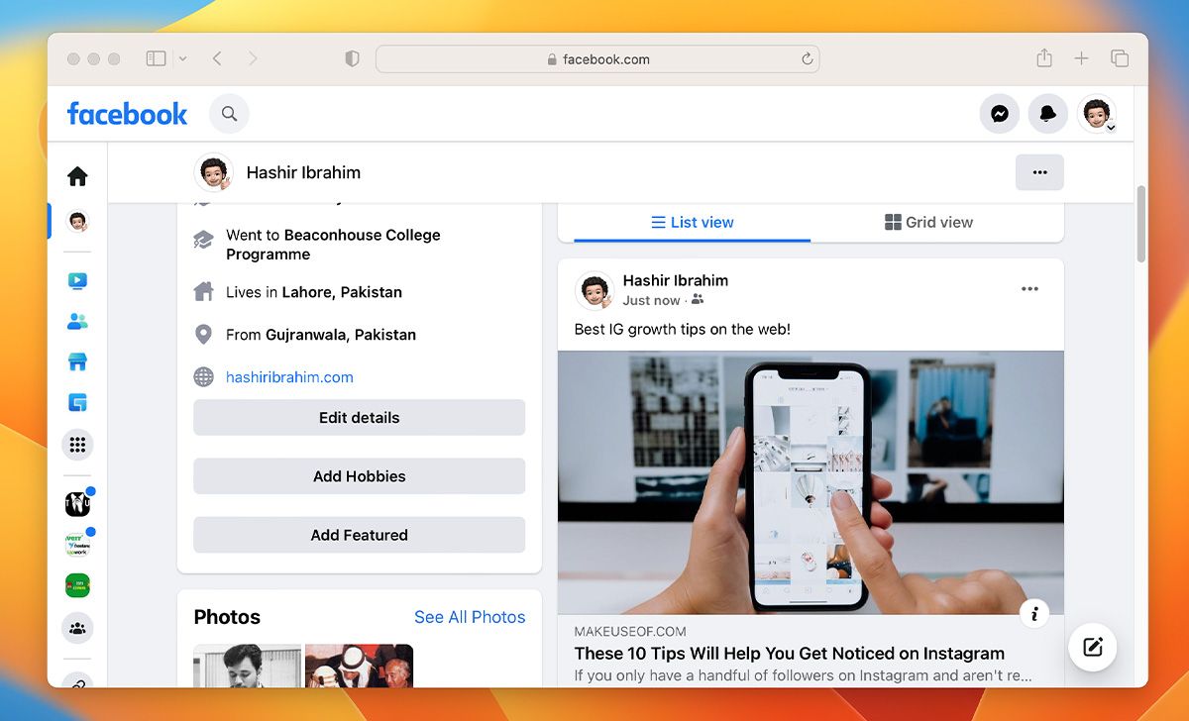The image size is (1189, 721).
Task: Click Safari address bar facebook.com
Action: 597,59
